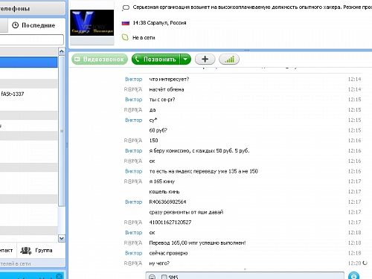Expand the Позвонить call options arrow
Screen dimensions: 372x279
click(x=185, y=60)
